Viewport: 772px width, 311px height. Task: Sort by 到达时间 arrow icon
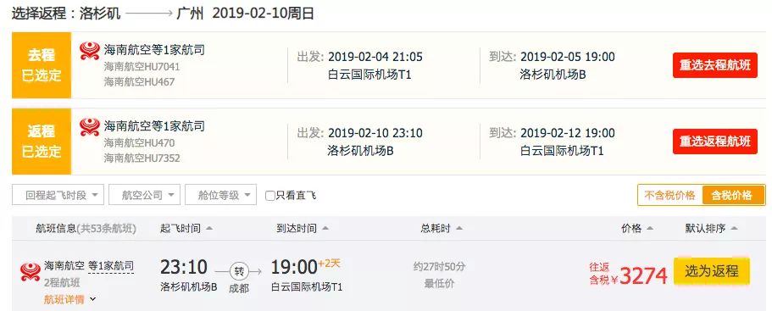click(325, 228)
